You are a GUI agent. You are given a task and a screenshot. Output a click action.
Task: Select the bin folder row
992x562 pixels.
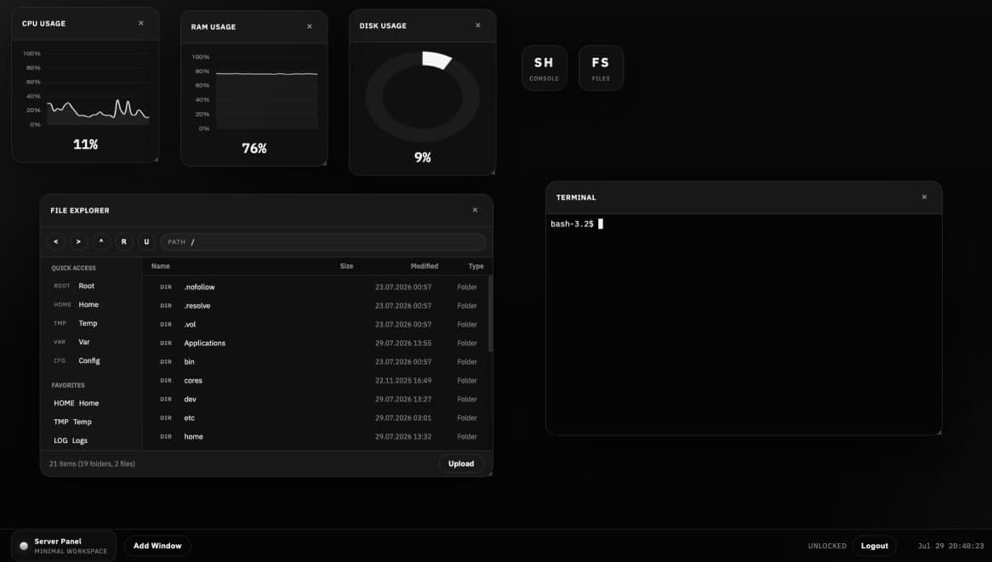tap(316, 361)
